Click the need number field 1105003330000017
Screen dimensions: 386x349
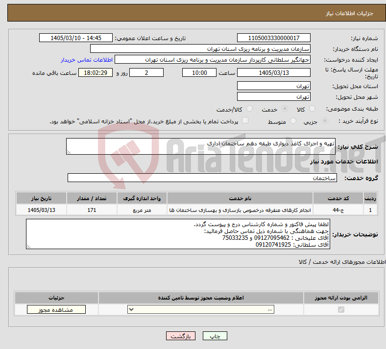click(x=273, y=38)
